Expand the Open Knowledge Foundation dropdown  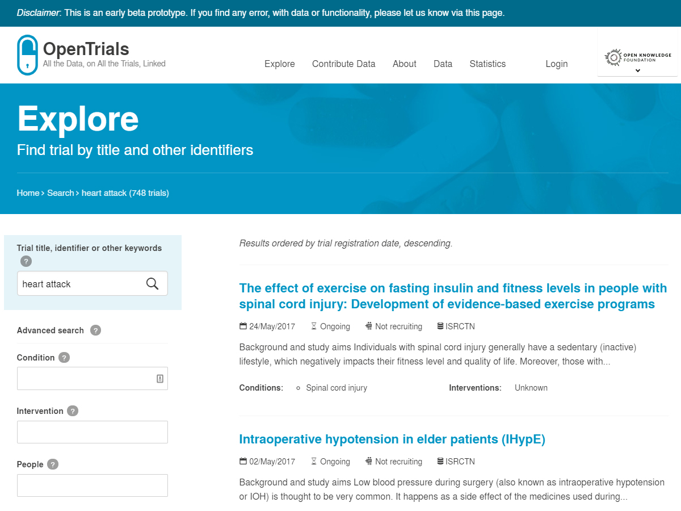coord(637,70)
